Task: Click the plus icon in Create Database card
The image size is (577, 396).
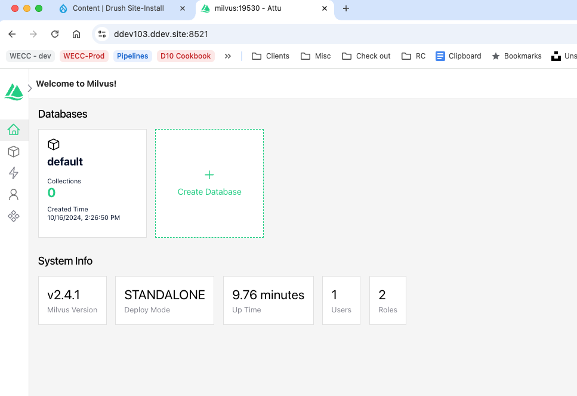Action: pyautogui.click(x=209, y=174)
